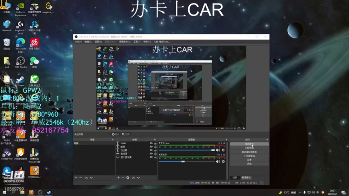Viewport: 349px width, 196px height.
Task: Pop out the 控件 dock via its header icon
Action: [x=267, y=139]
